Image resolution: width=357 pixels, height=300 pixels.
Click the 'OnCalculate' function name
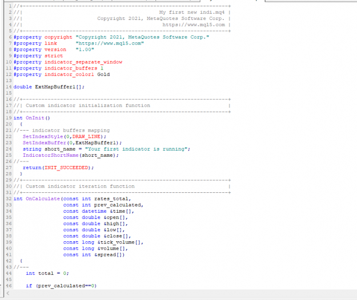[43, 199]
